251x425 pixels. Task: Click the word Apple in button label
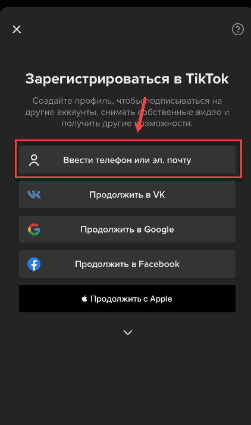tap(161, 299)
